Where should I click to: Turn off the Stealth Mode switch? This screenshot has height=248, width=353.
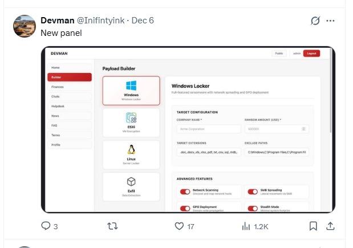[x=252, y=209]
